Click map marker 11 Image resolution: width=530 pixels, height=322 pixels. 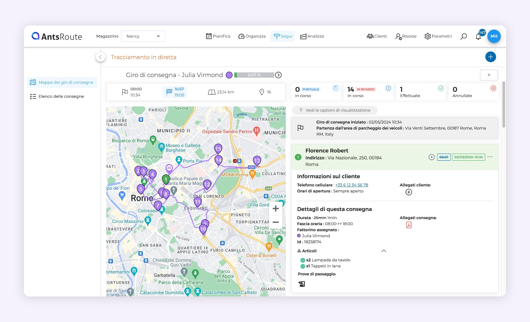[198, 202]
